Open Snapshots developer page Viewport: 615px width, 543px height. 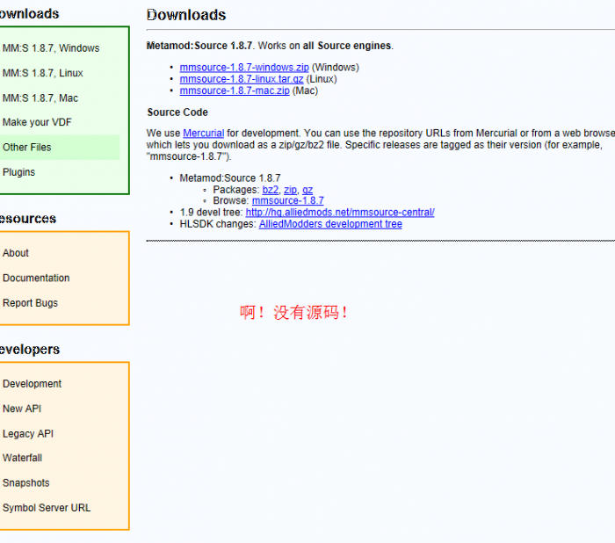26,482
